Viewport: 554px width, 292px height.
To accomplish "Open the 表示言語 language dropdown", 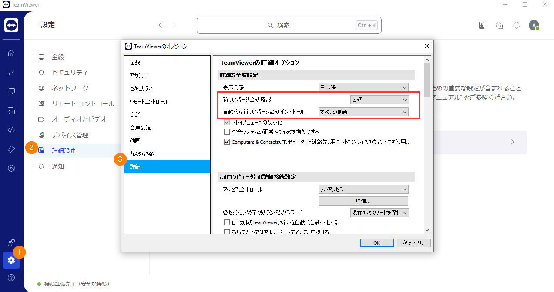I will (363, 87).
